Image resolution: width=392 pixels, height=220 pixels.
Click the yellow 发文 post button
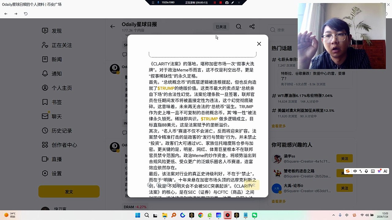(x=69, y=192)
